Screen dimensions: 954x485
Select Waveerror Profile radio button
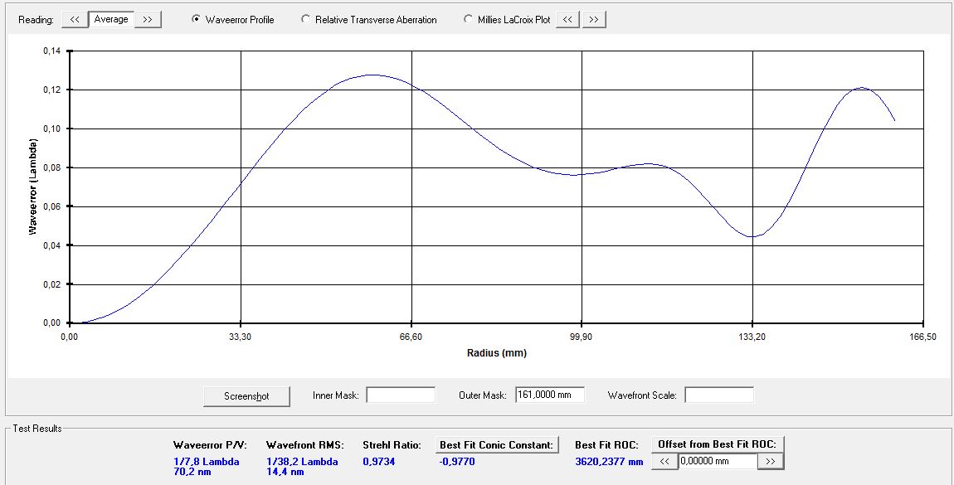pyautogui.click(x=232, y=19)
